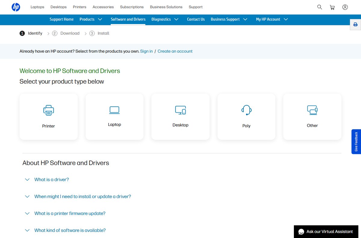Click the Printer card label
The image size is (361, 238).
point(48,126)
